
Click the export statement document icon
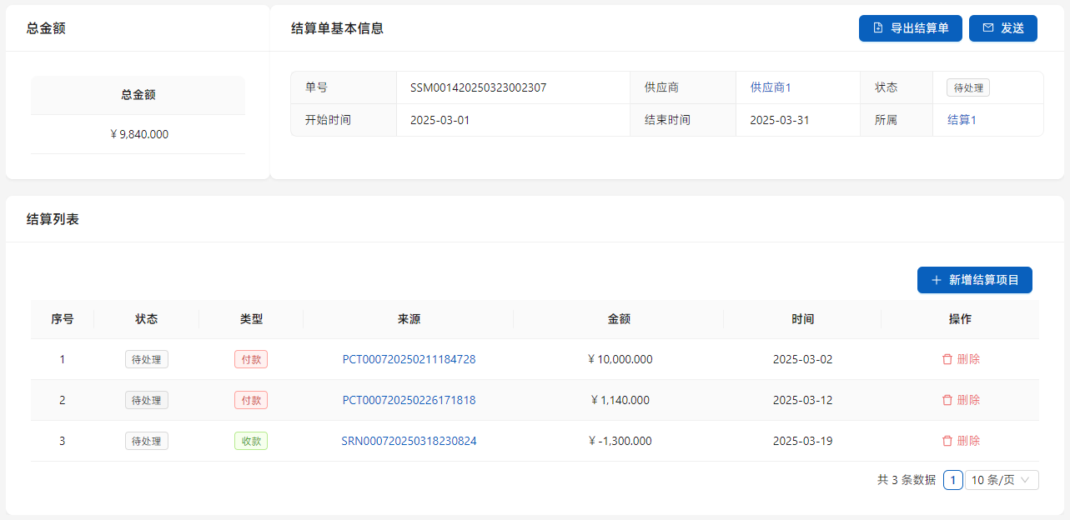pyautogui.click(x=877, y=28)
